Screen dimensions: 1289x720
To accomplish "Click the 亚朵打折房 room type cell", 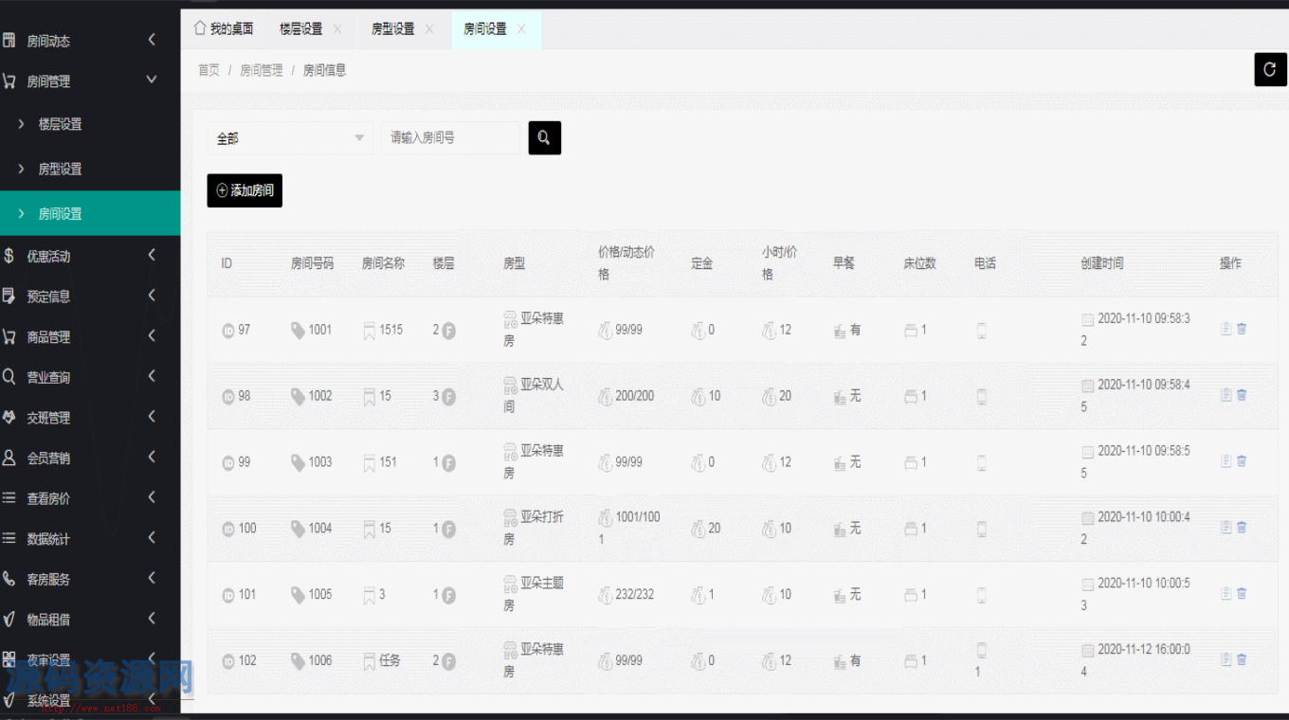I will point(534,528).
